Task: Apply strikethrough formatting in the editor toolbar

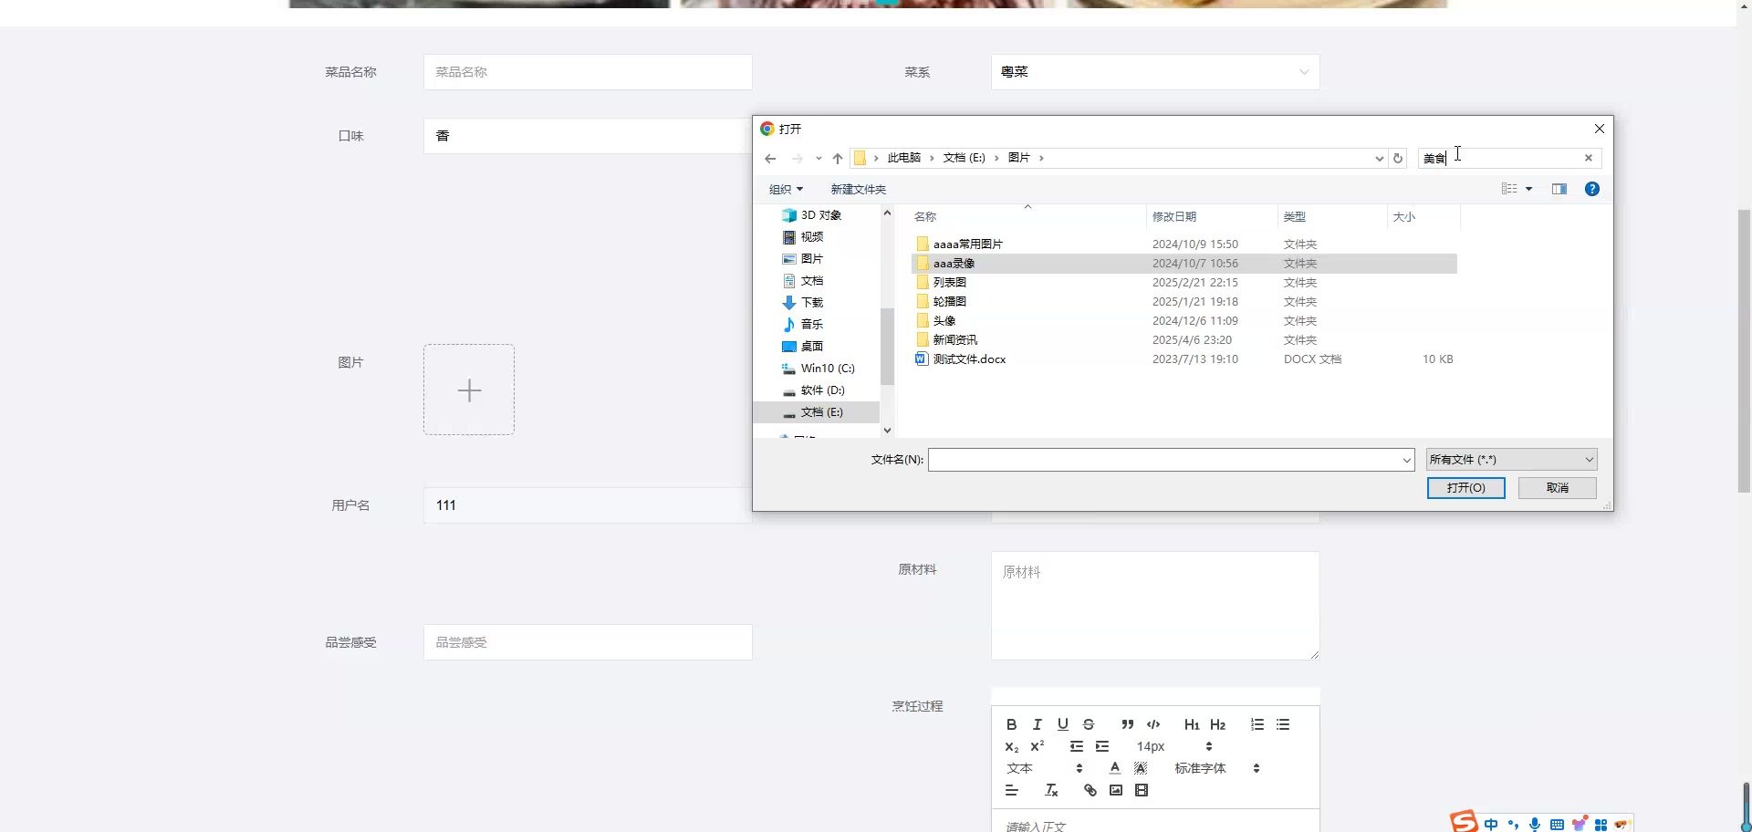Action: click(x=1088, y=724)
